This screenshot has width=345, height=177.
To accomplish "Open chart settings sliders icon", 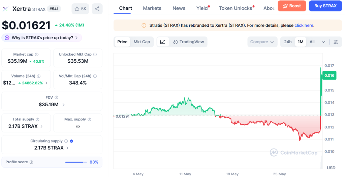I will click(336, 42).
